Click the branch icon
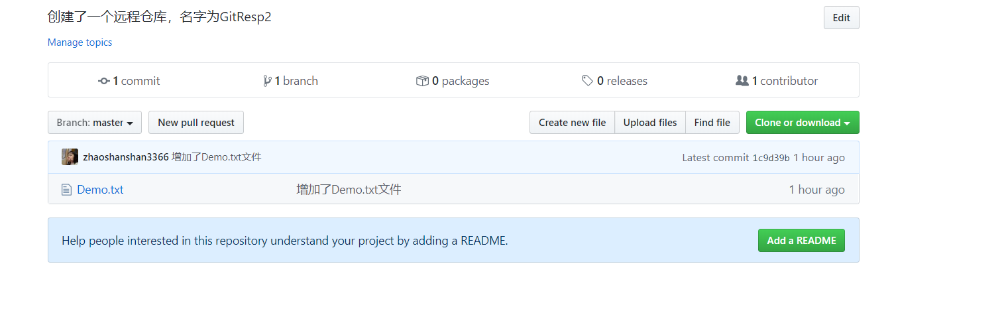Viewport: 1006px width, 315px height. pyautogui.click(x=267, y=81)
